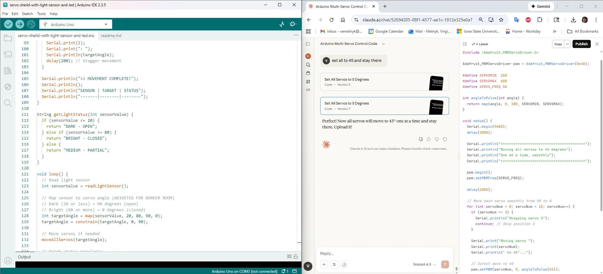Open the Claude Chats list icon
The image size is (603, 274).
tap(308, 65)
